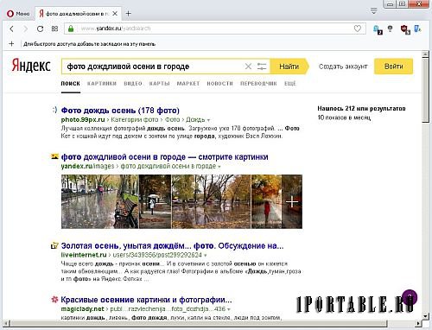This screenshot has height=330, width=432.
Task: Open result Красивые осенние картинки и фотографии
Action: (146, 300)
